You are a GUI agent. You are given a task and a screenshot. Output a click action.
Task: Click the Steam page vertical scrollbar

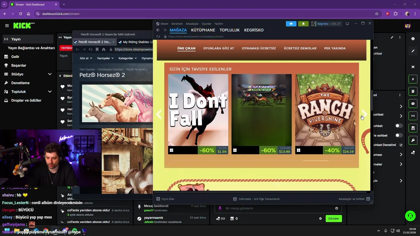tap(372, 100)
